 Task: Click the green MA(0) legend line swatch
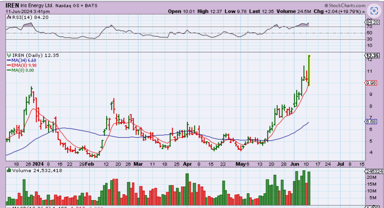coord(9,70)
